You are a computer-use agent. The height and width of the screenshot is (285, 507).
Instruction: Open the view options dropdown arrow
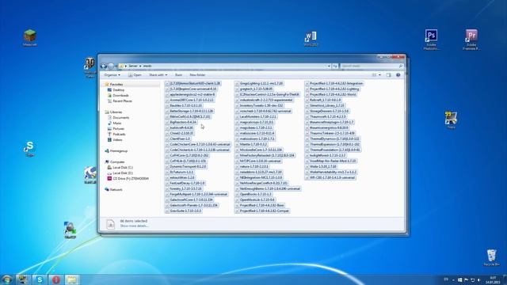pos(379,75)
